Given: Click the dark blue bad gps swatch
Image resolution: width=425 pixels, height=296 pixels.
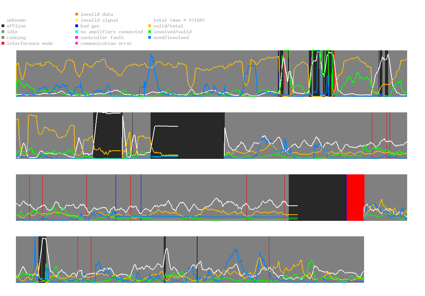Looking at the screenshot, I should pyautogui.click(x=77, y=26).
